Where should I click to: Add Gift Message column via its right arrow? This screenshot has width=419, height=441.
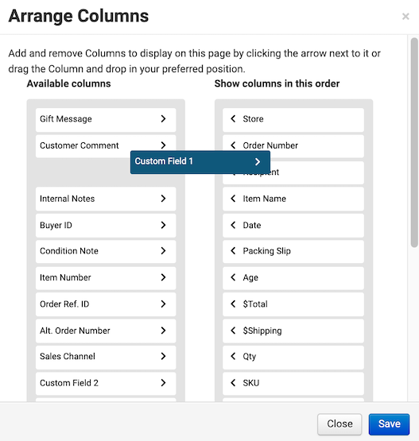(163, 118)
